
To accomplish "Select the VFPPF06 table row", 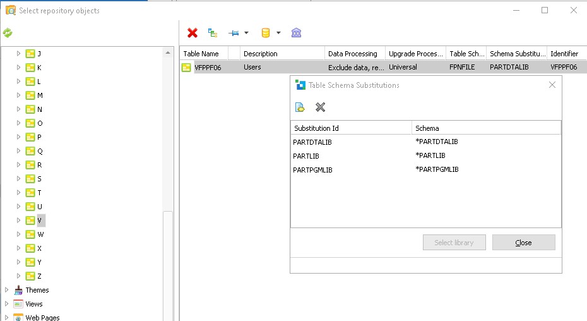I will [208, 68].
